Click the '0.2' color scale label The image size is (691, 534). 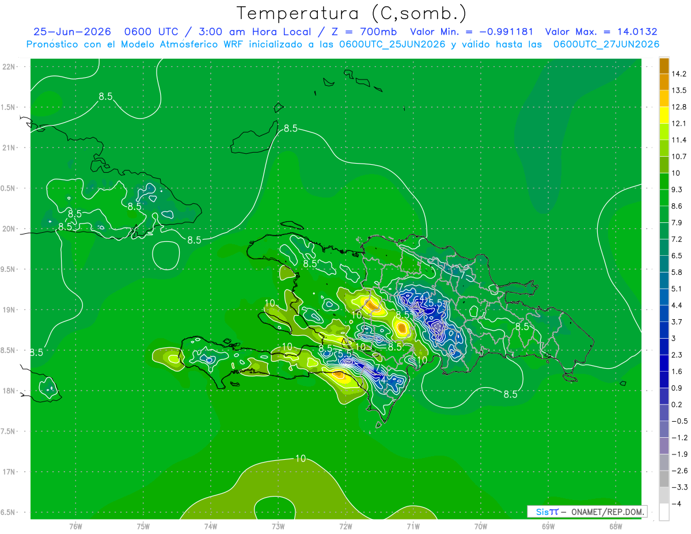pos(676,405)
